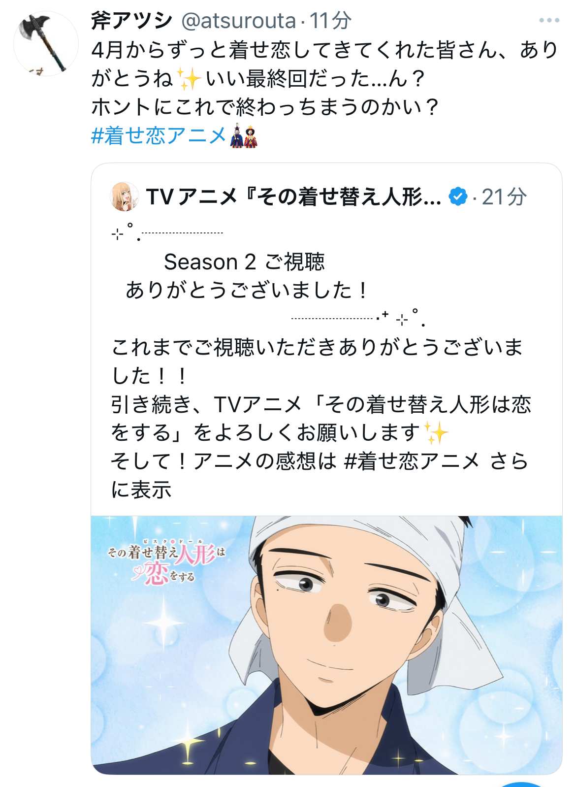The width and height of the screenshot is (576, 787).
Task: Open the quoted TVアニメ account name
Action: click(x=293, y=197)
